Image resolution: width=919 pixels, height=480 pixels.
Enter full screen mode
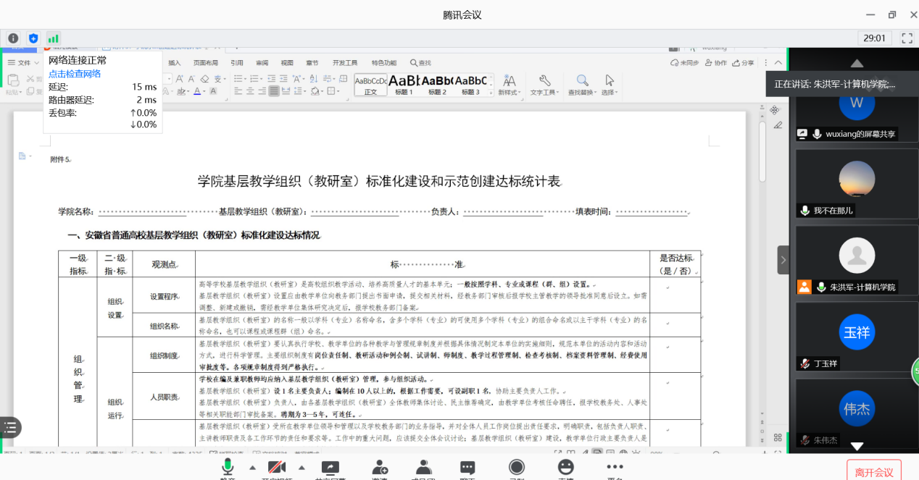point(907,38)
